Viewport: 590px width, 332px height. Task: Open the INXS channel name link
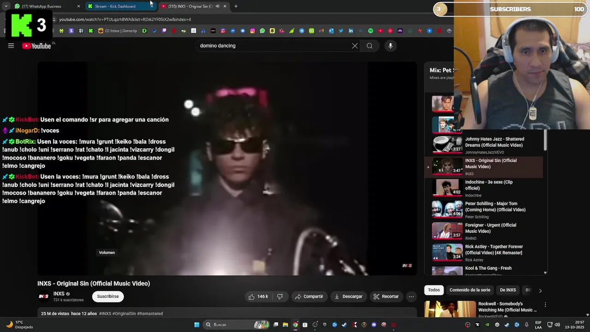(x=59, y=294)
